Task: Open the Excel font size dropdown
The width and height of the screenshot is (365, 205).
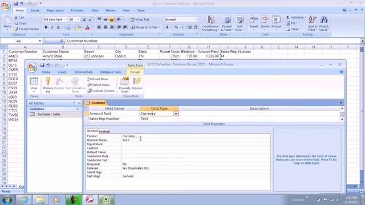Action: (x=78, y=19)
